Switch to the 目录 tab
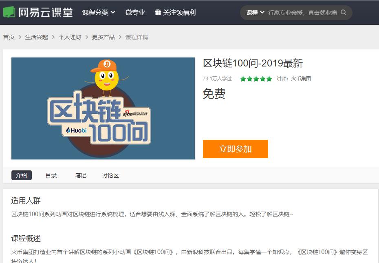This screenshot has width=379, height=263. 51,175
